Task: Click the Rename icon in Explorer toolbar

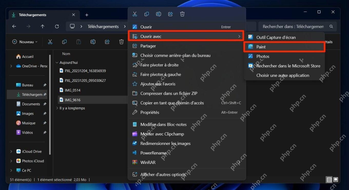Action: 93,42
